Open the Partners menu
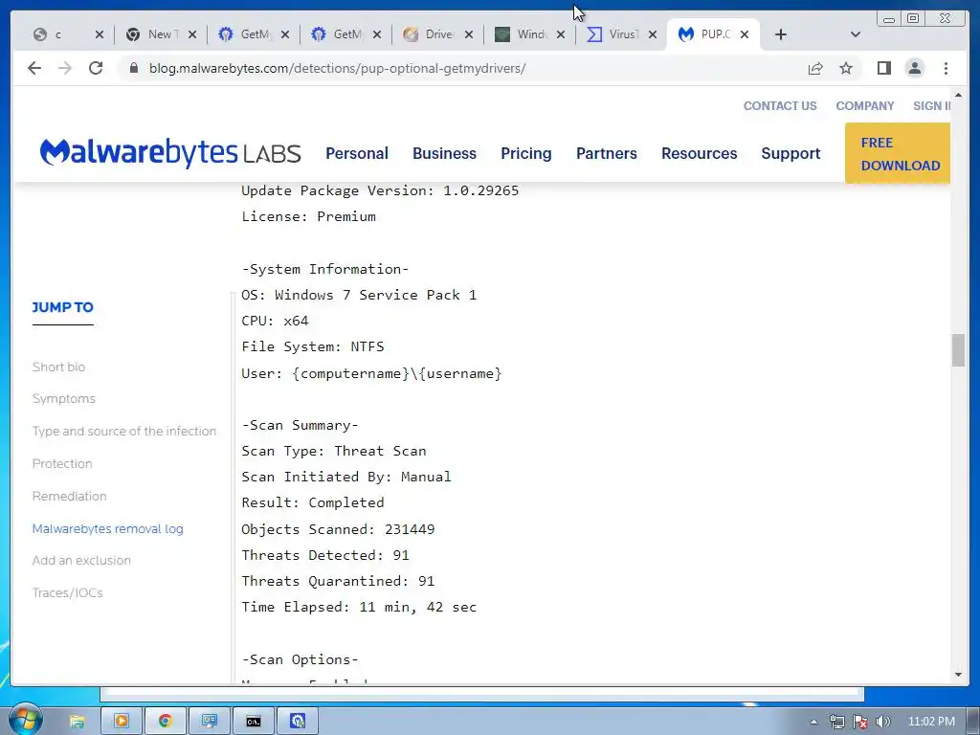This screenshot has height=735, width=980. [606, 153]
